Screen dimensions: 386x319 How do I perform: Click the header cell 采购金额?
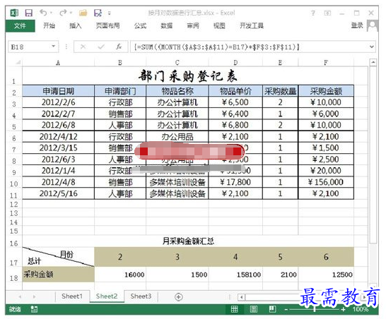pyautogui.click(x=326, y=91)
